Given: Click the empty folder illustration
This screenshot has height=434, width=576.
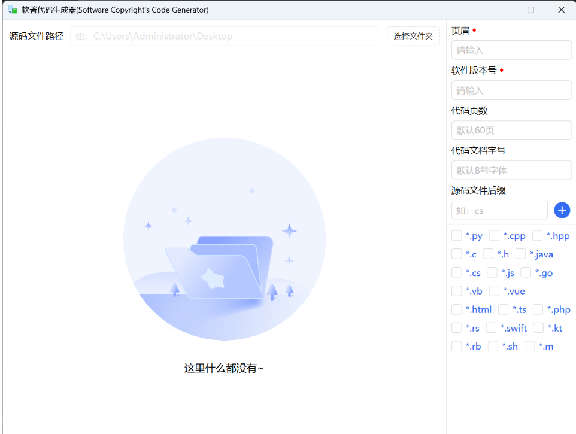Looking at the screenshot, I should tap(225, 239).
